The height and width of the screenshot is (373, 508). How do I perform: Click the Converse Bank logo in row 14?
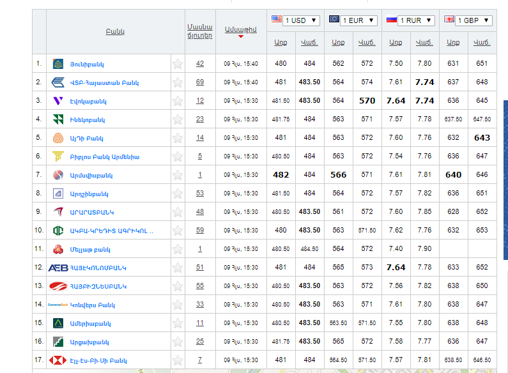coord(58,305)
